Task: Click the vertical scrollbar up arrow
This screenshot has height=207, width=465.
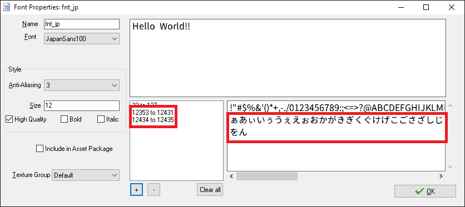Action: click(x=450, y=105)
